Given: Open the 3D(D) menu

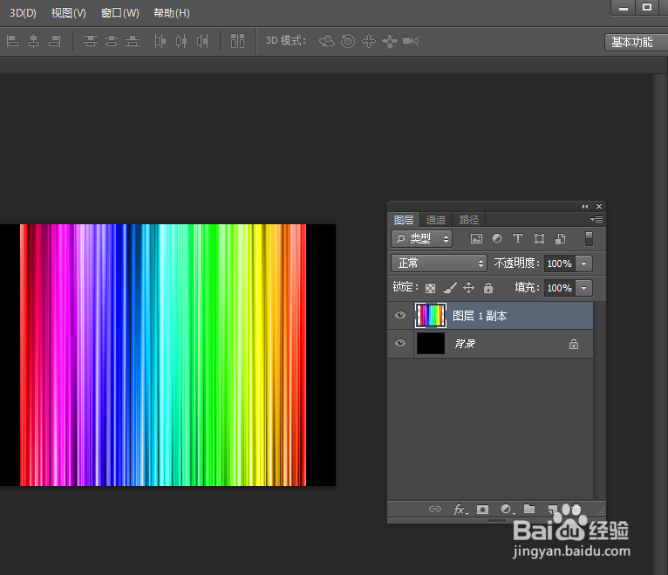Looking at the screenshot, I should coord(23,13).
